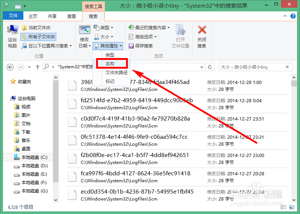Open Videos folder in navigation pane
The height and width of the screenshot is (214, 300).
tap(23, 107)
